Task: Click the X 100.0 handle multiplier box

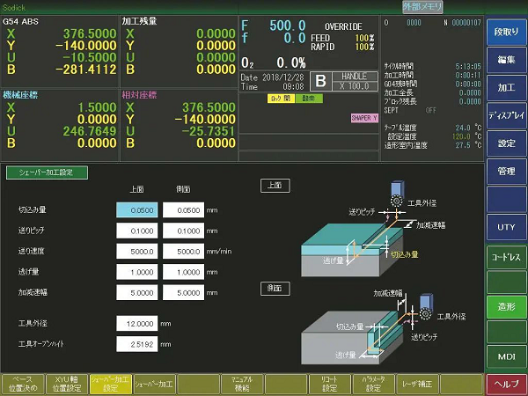Action: pyautogui.click(x=355, y=86)
